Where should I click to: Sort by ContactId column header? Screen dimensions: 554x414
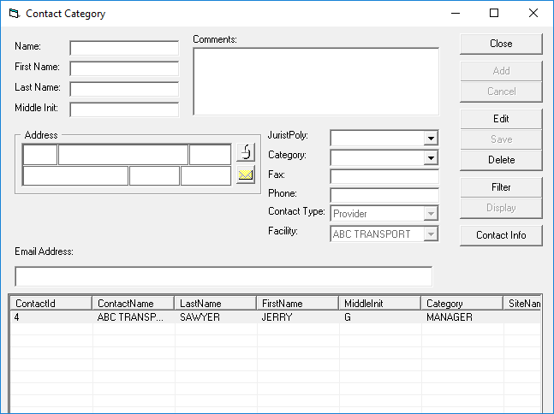point(51,303)
